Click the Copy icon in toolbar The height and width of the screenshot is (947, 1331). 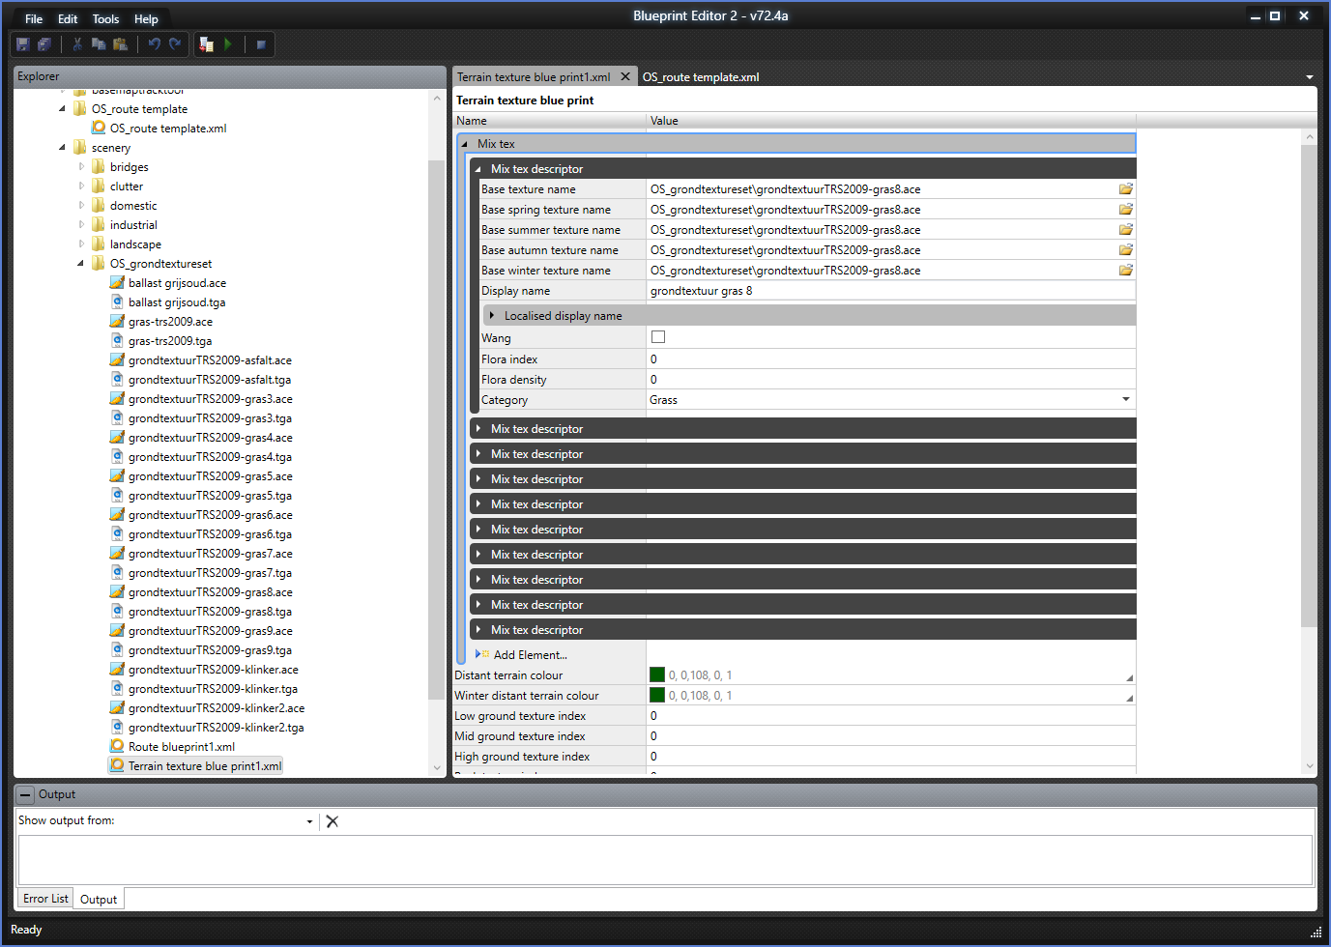[x=99, y=44]
